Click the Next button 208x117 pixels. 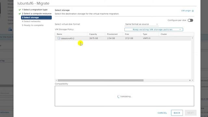(x=190, y=113)
